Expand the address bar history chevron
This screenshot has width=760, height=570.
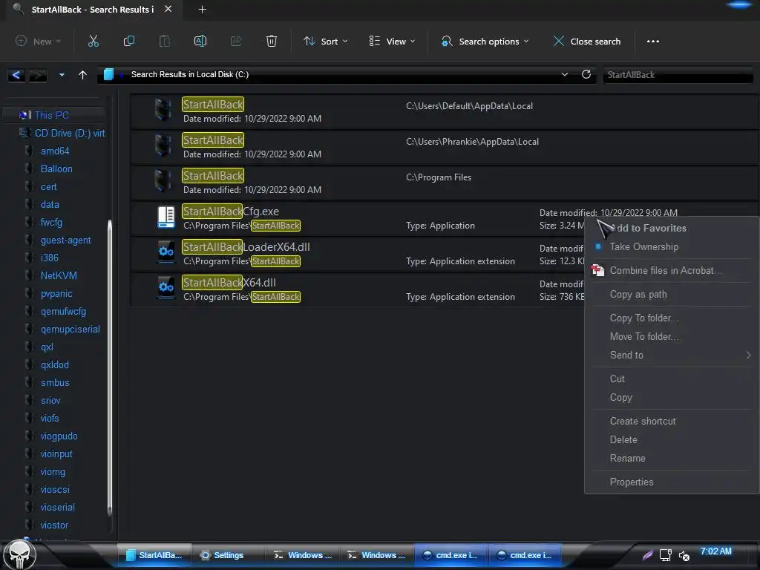tap(565, 74)
